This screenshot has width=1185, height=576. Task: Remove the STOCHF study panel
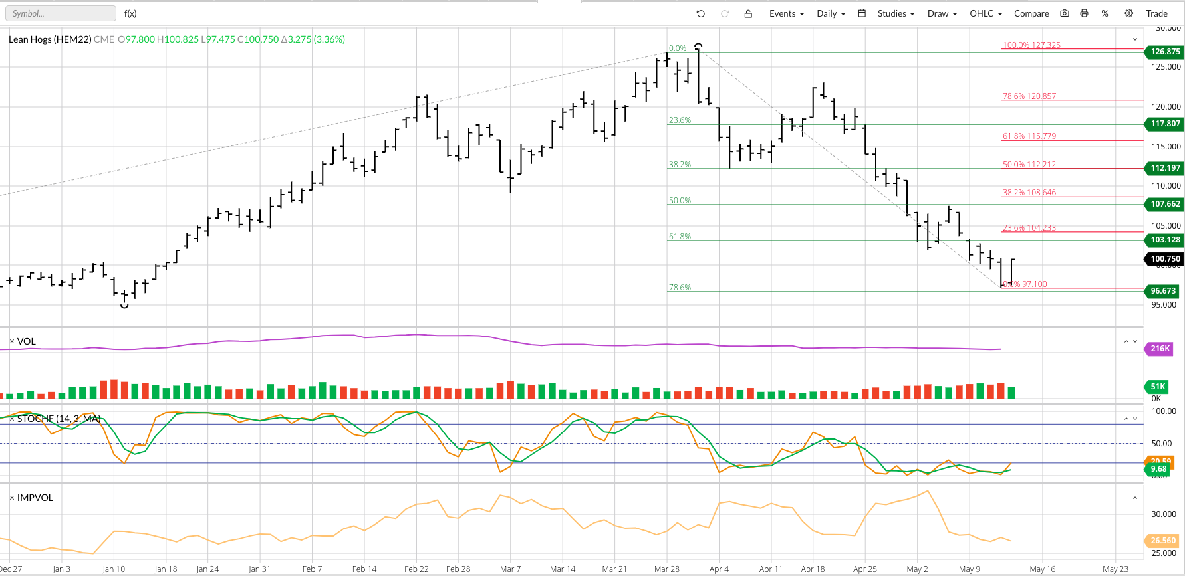pyautogui.click(x=11, y=419)
